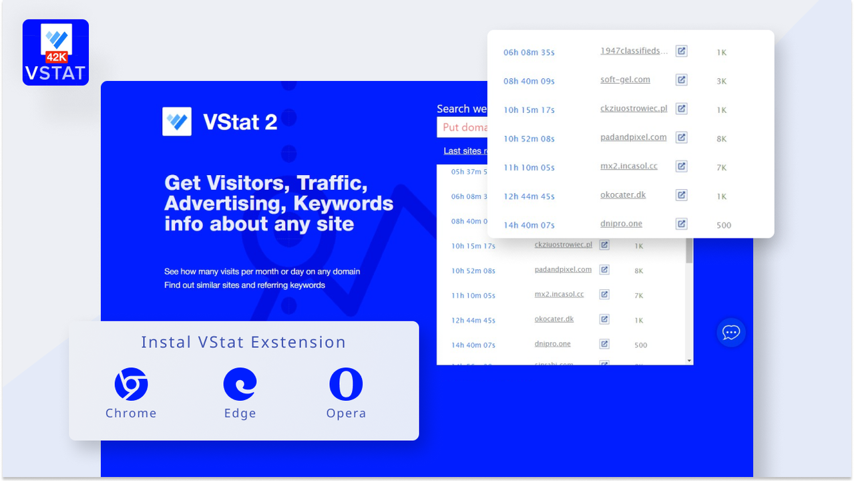Open okocater.dk link in enlarged card
The image size is (854, 481).
[x=623, y=194]
